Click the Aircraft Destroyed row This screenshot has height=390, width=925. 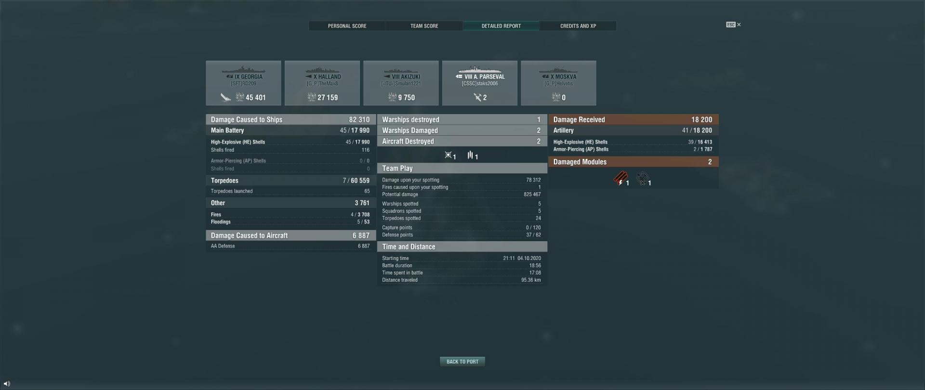462,141
